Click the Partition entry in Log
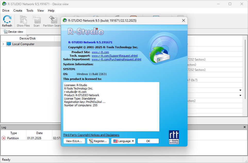 pos(13,138)
